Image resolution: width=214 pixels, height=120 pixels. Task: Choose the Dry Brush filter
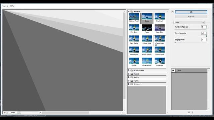click(159, 18)
